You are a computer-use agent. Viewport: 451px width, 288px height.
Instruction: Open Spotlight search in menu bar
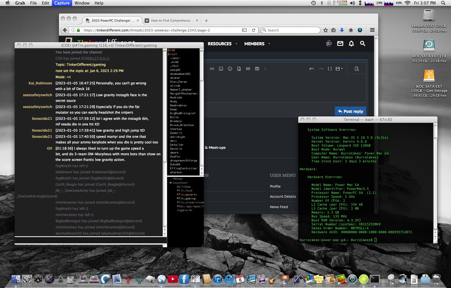[443, 3]
